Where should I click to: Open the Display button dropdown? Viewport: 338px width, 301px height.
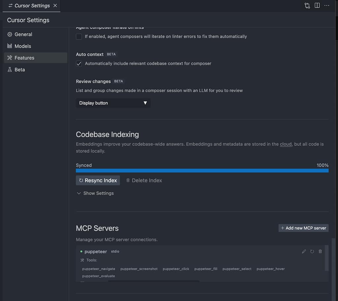pyautogui.click(x=113, y=103)
